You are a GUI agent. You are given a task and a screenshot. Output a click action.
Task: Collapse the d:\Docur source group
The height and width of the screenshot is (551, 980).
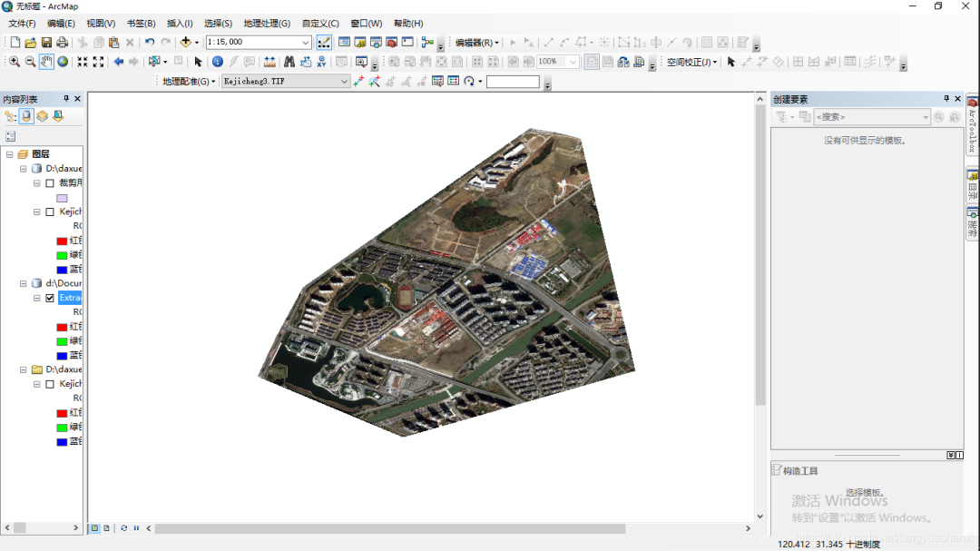[x=23, y=283]
